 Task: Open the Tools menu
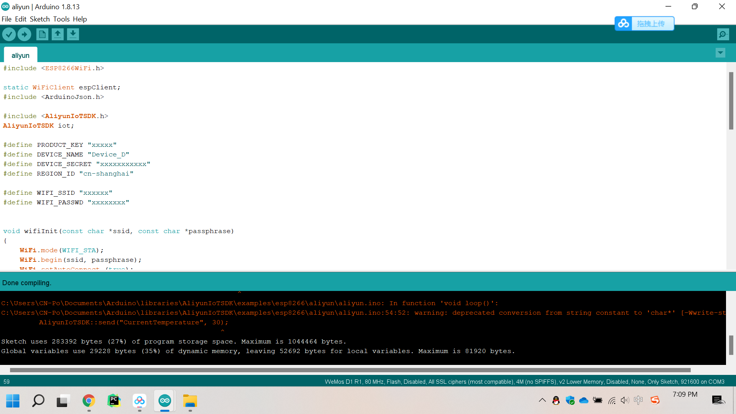61,19
